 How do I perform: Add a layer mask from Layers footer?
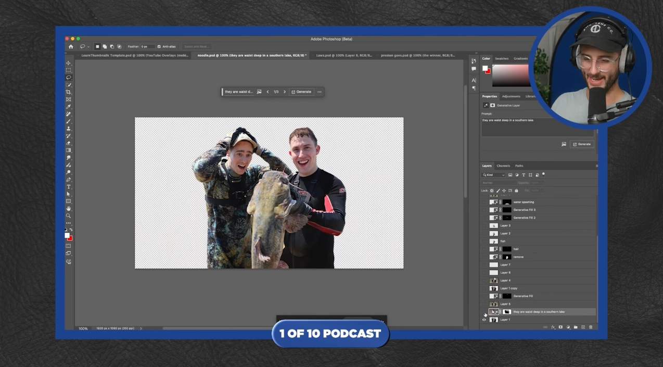pyautogui.click(x=560, y=327)
